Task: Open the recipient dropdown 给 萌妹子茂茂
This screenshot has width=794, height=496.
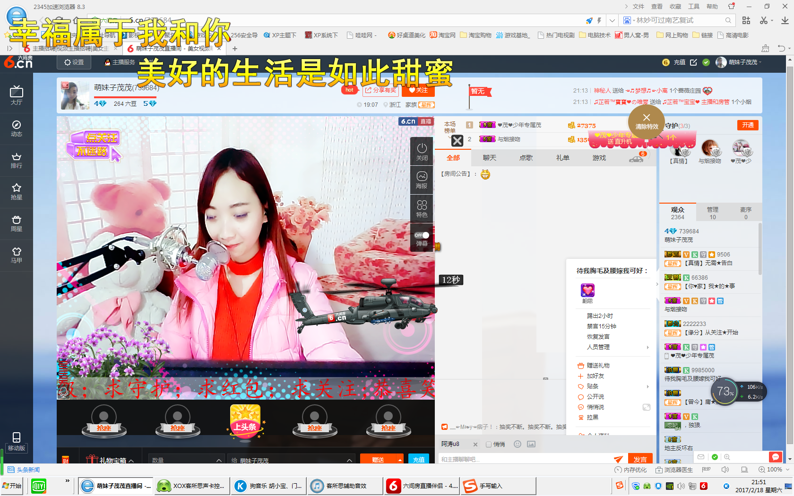Action: [291, 460]
